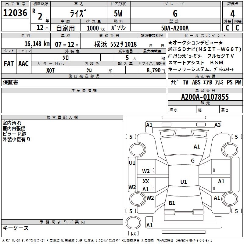Viewport: 244px width, 244px height.
Task: Click the 長さ dimension label
Action: pyautogui.click(x=173, y=110)
